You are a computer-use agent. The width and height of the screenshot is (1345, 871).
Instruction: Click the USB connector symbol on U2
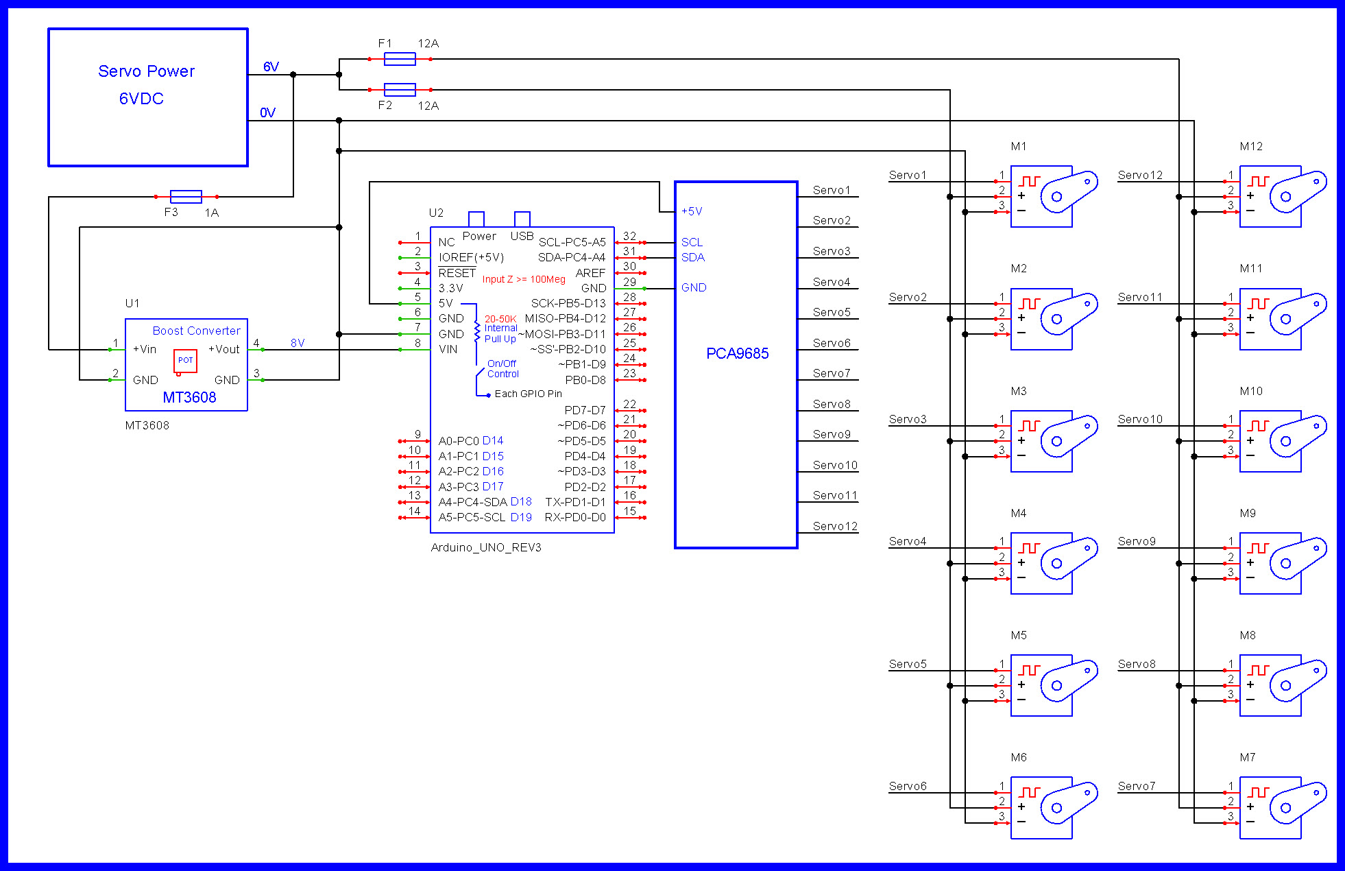click(x=523, y=217)
